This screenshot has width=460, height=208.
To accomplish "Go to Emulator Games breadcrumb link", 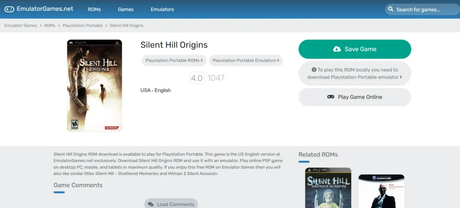I will [21, 25].
